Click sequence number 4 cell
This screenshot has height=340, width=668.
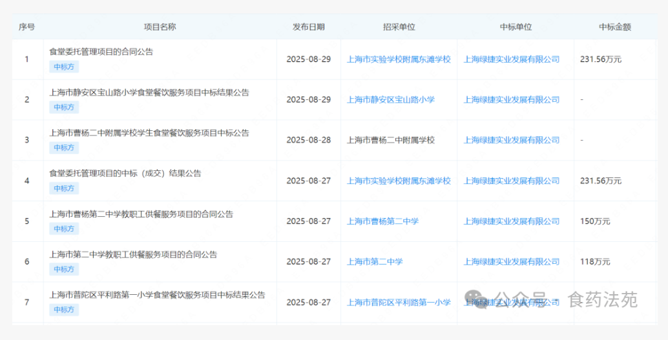(x=27, y=181)
